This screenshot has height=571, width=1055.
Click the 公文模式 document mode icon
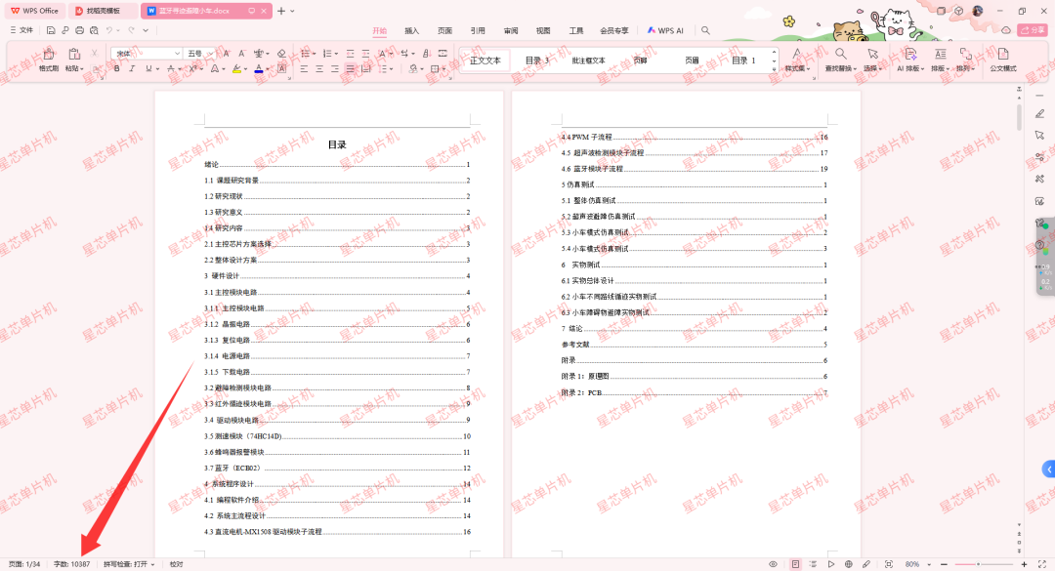[x=1002, y=56]
